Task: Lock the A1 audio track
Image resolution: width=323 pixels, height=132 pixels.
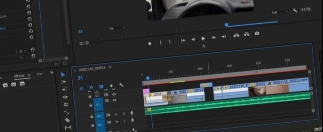Action: 92,116
